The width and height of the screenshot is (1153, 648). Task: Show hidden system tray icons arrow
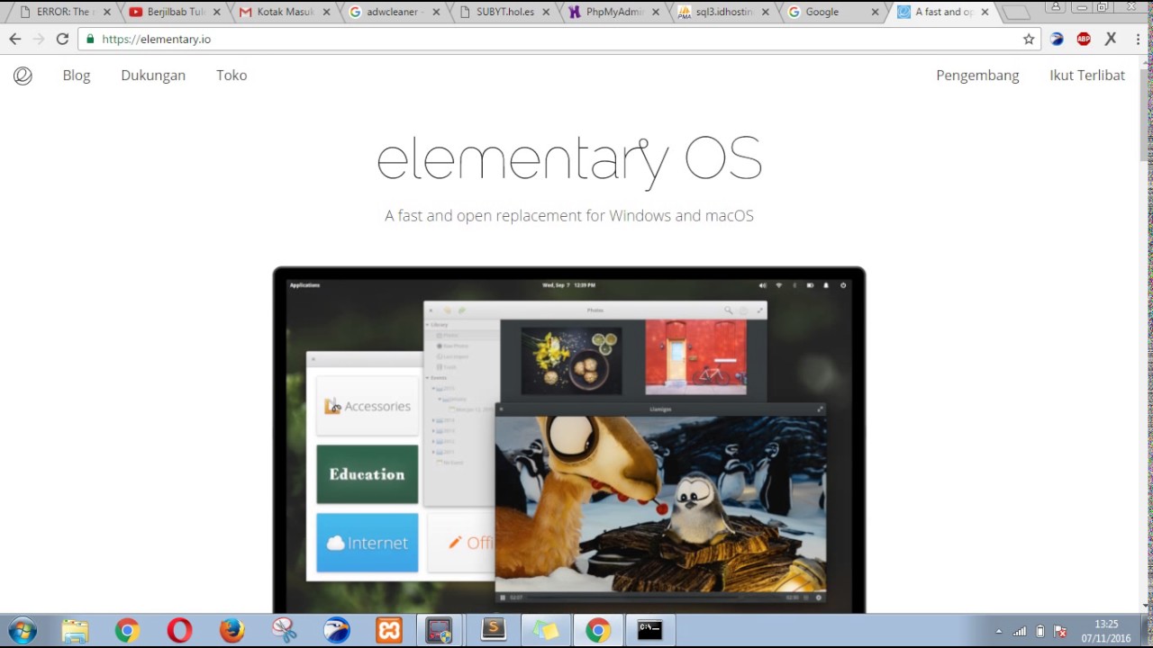point(998,631)
